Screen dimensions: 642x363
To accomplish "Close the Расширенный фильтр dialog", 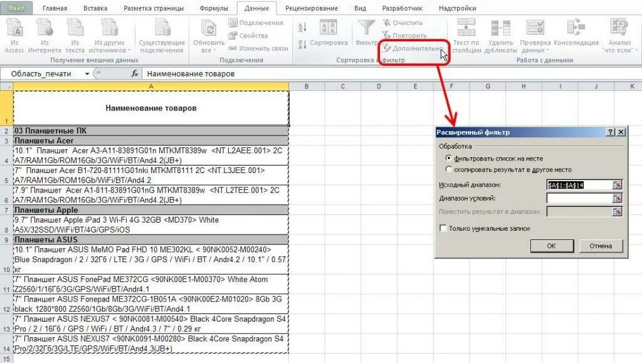I will click(x=621, y=132).
